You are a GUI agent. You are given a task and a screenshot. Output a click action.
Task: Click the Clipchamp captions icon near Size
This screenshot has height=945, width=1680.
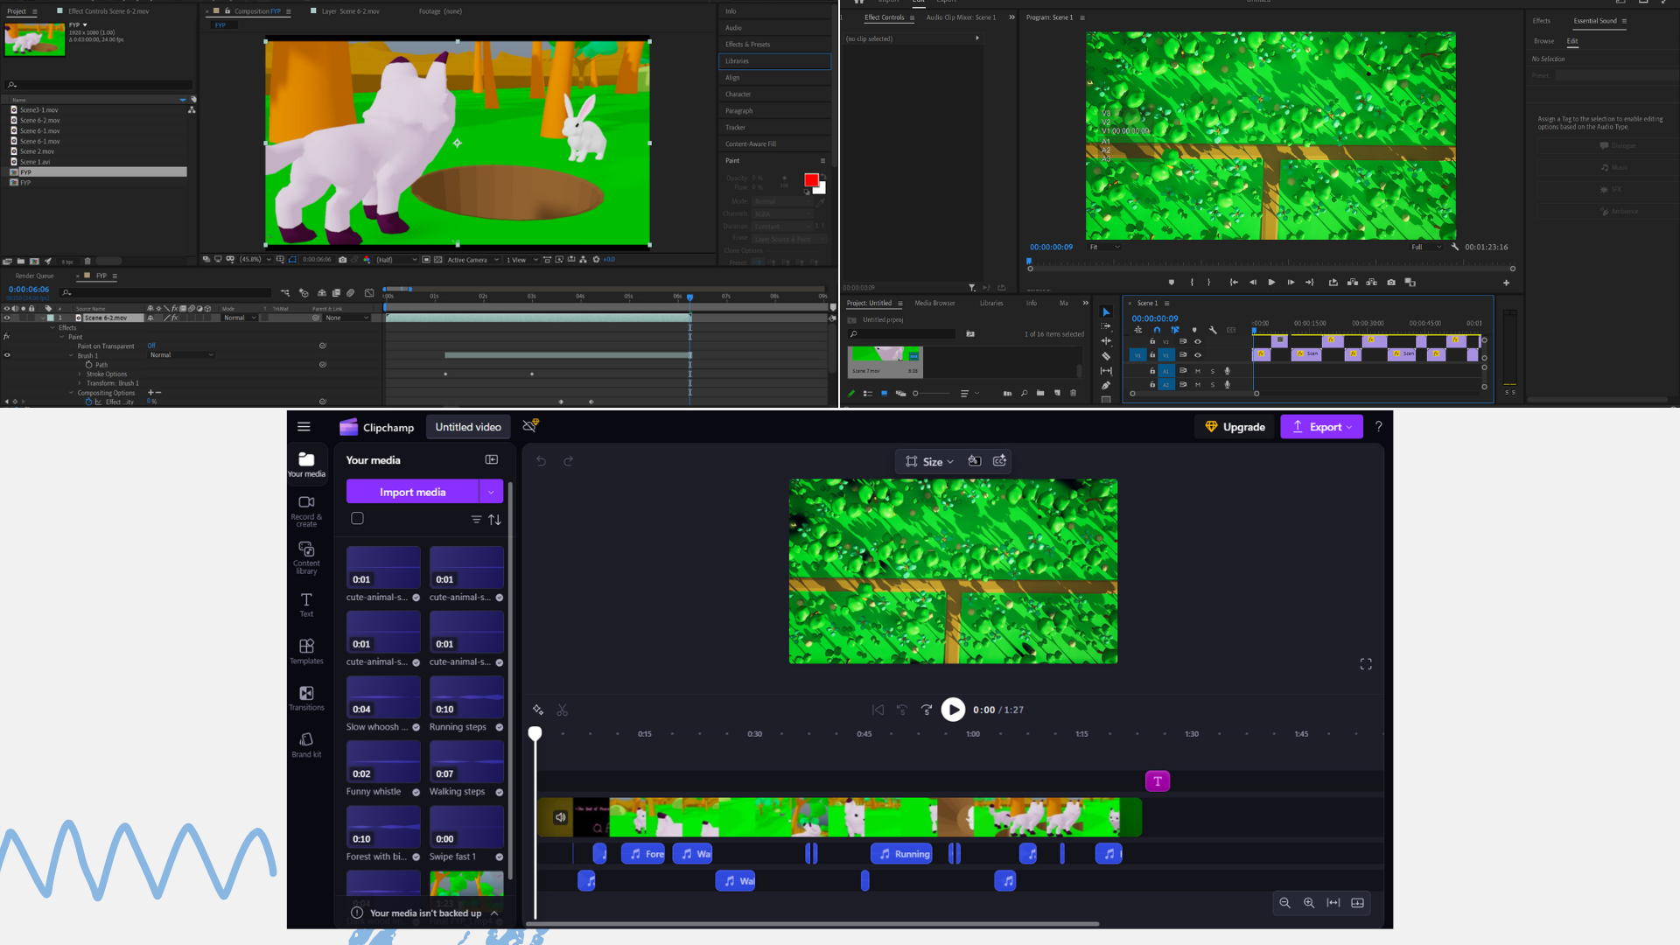pyautogui.click(x=999, y=461)
